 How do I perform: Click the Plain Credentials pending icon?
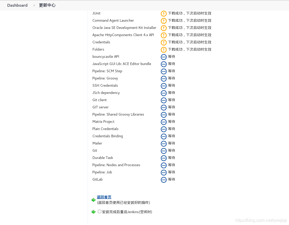coord(163,129)
